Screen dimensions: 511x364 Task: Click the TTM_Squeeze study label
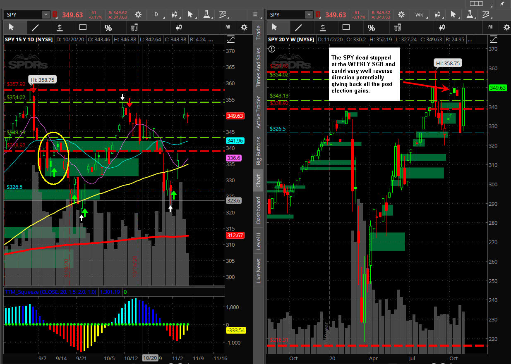coord(50,292)
